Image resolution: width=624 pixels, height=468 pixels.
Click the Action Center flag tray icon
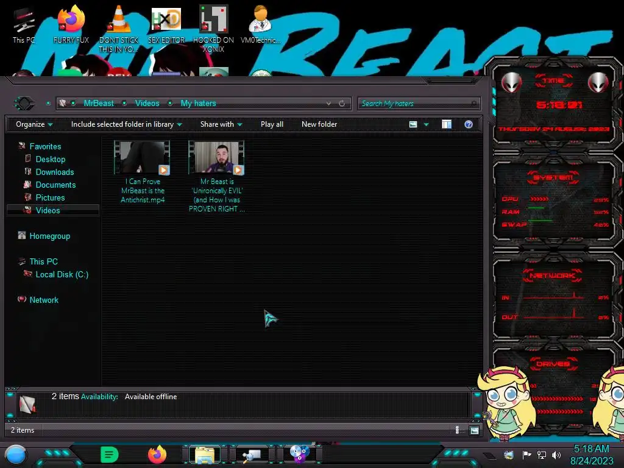tap(526, 455)
